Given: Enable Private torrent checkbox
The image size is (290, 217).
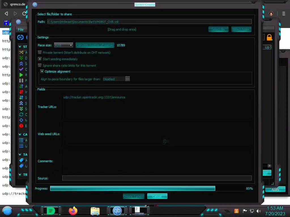Looking at the screenshot, I should tap(40, 52).
